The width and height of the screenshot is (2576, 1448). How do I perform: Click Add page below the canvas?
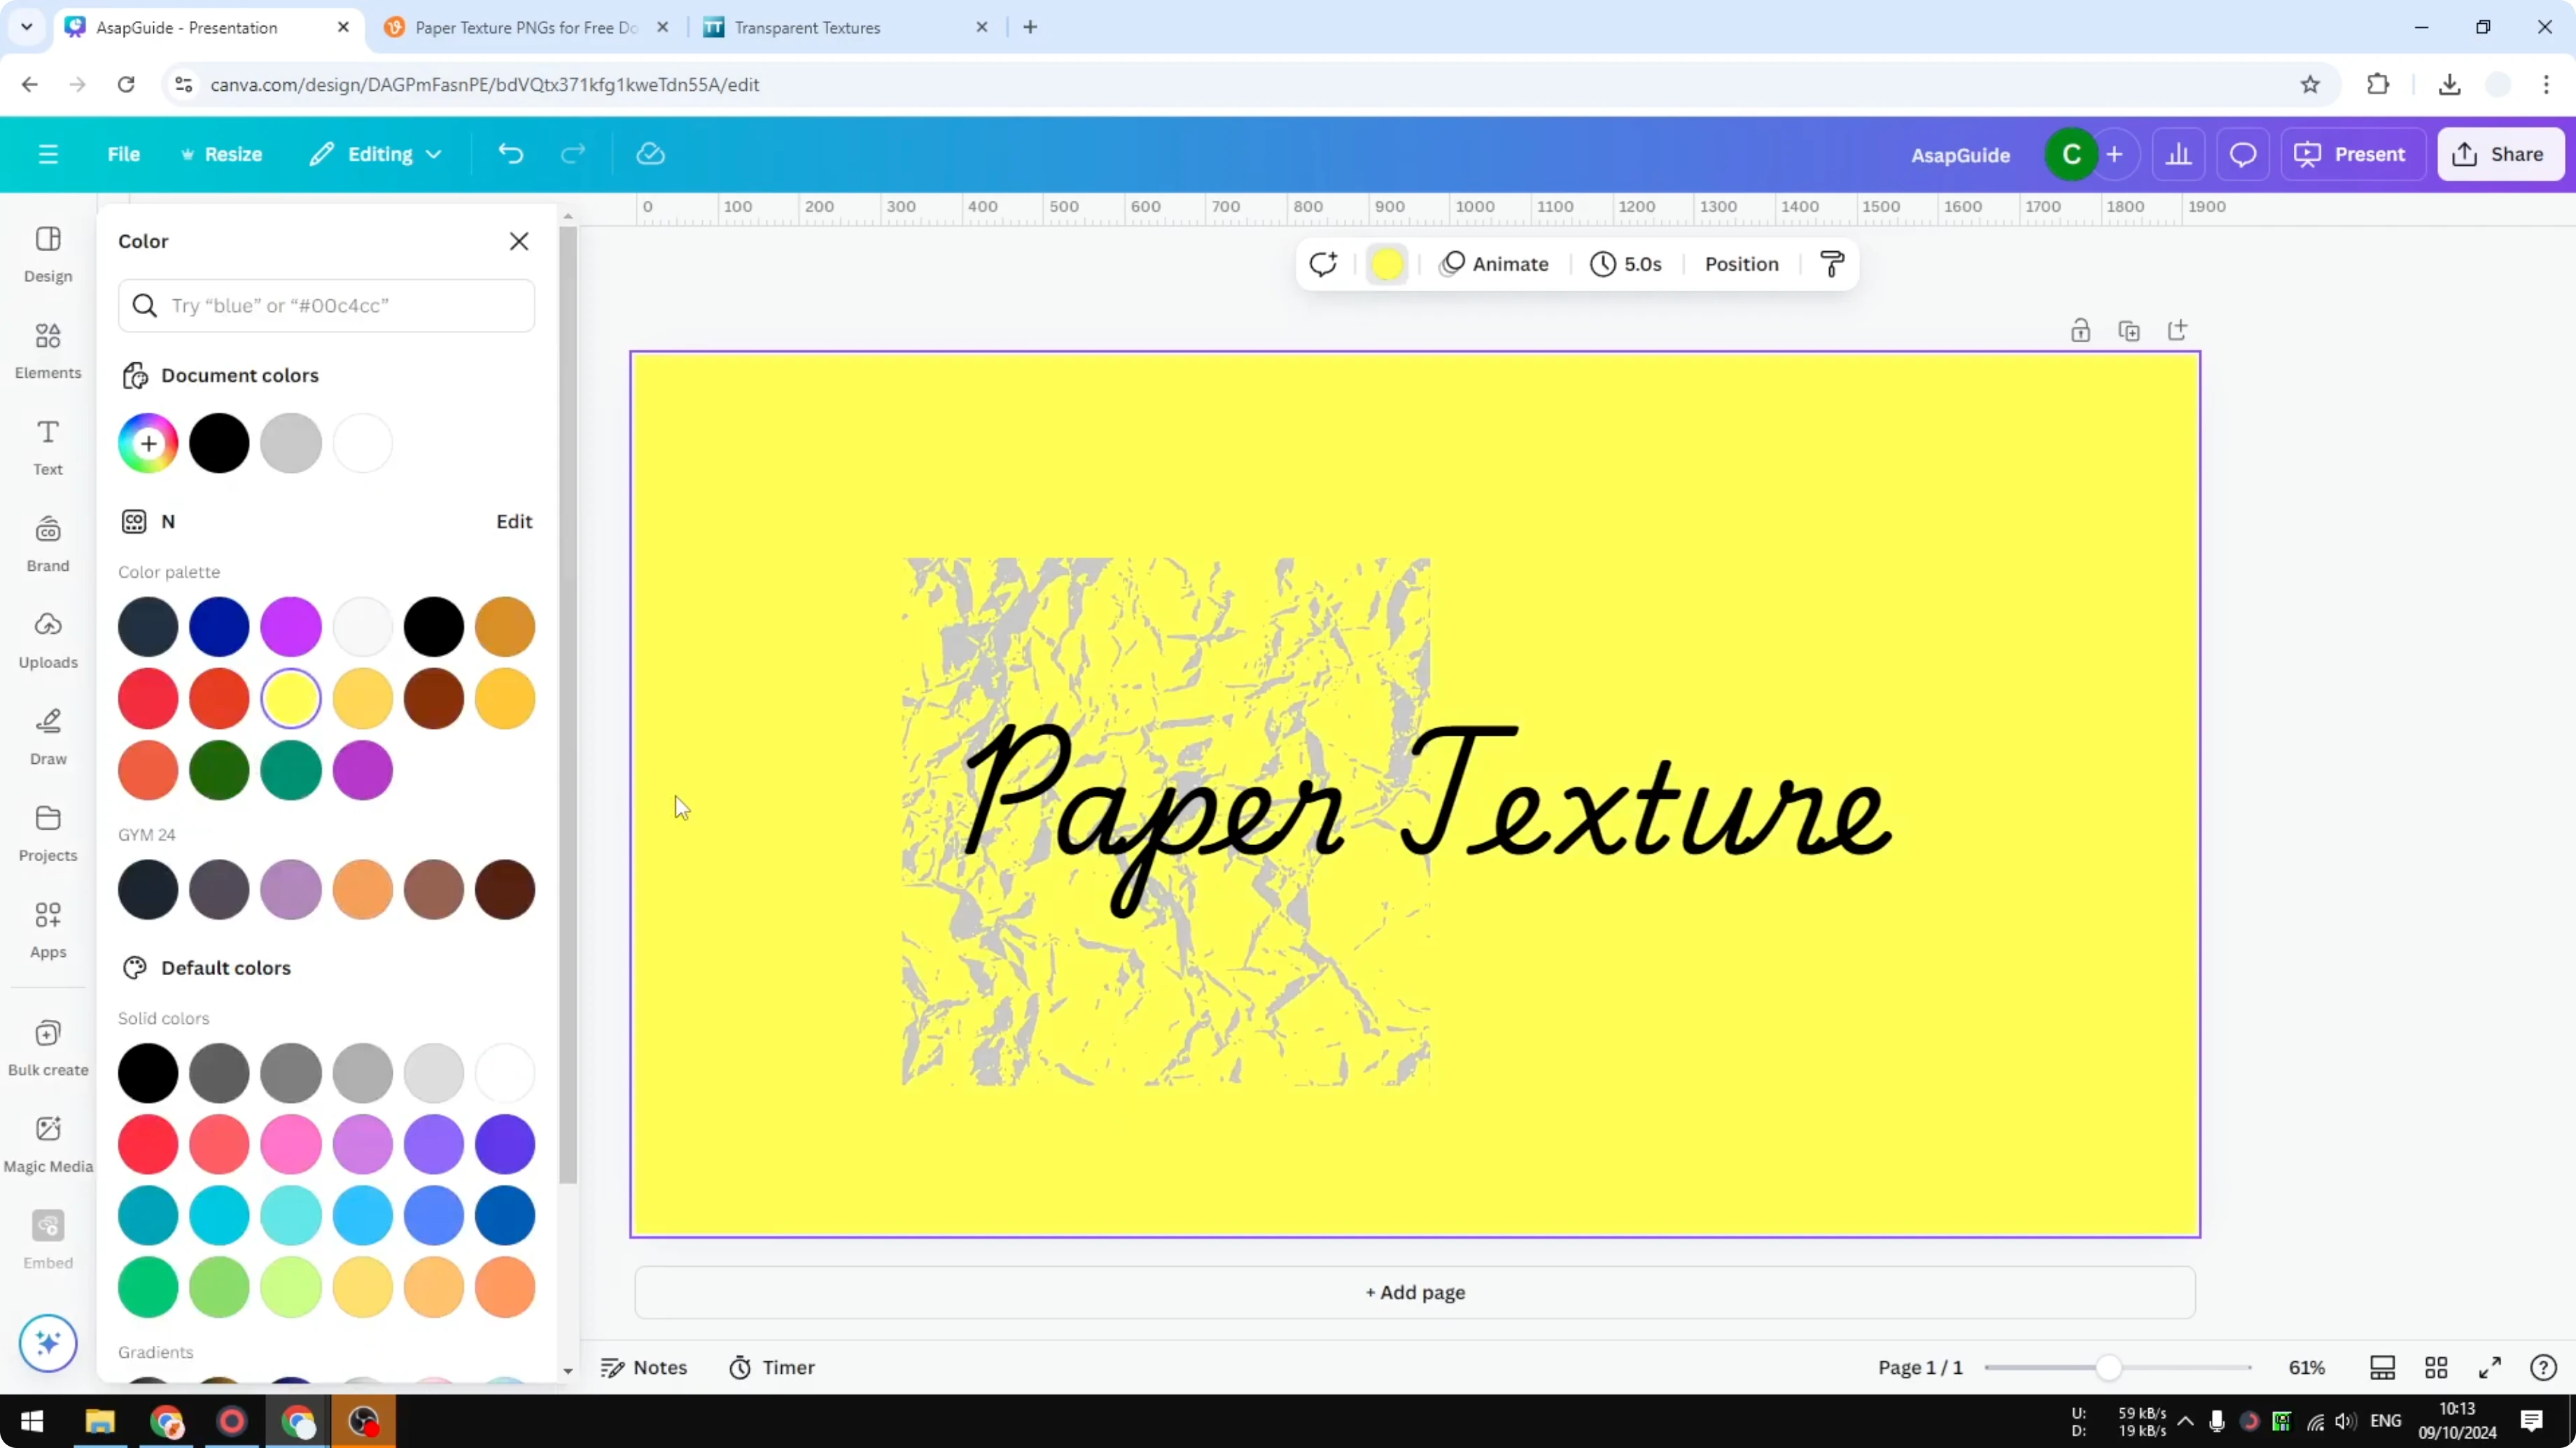pyautogui.click(x=1414, y=1292)
